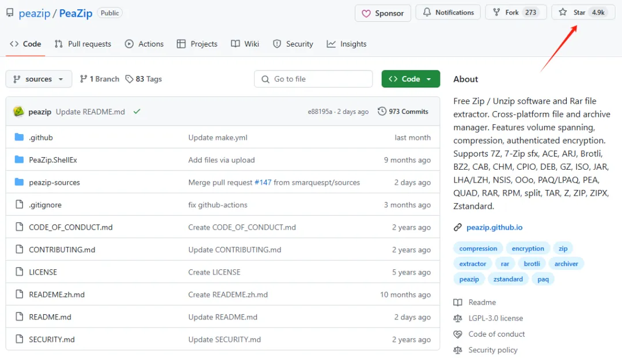The image size is (622, 358).
Task: Go to the Security tab
Action: [293, 44]
